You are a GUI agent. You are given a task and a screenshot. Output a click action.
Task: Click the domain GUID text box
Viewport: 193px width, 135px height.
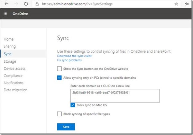(x=115, y=96)
